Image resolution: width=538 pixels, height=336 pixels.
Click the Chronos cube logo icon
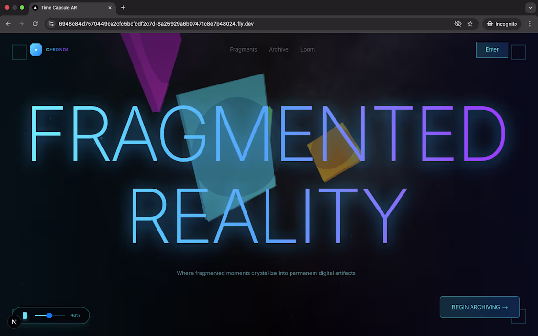[36, 50]
